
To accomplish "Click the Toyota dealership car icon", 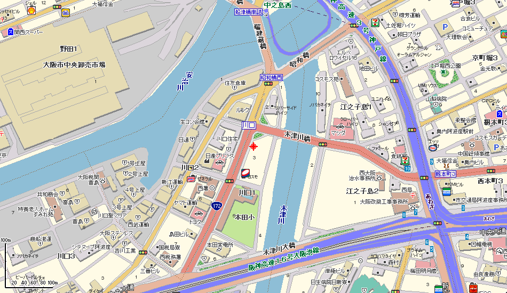I will [x=198, y=213].
